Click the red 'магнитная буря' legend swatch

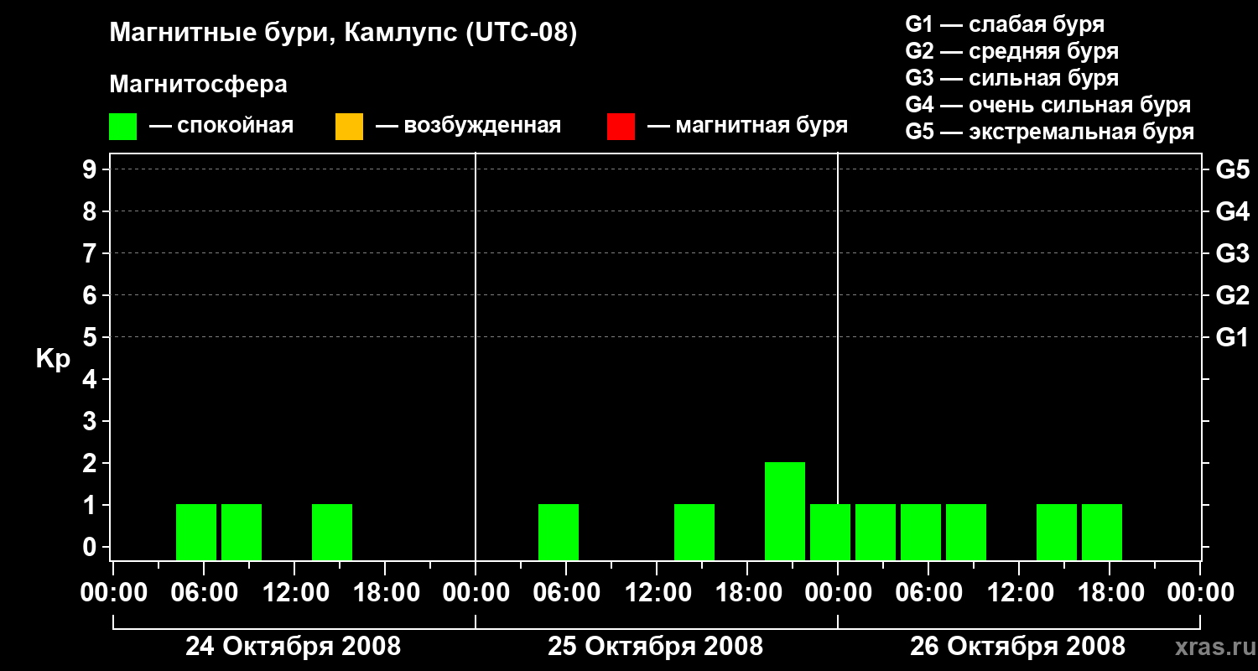[621, 127]
